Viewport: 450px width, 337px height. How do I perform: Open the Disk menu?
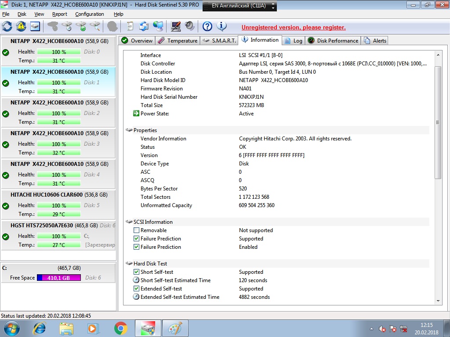[x=22, y=14]
